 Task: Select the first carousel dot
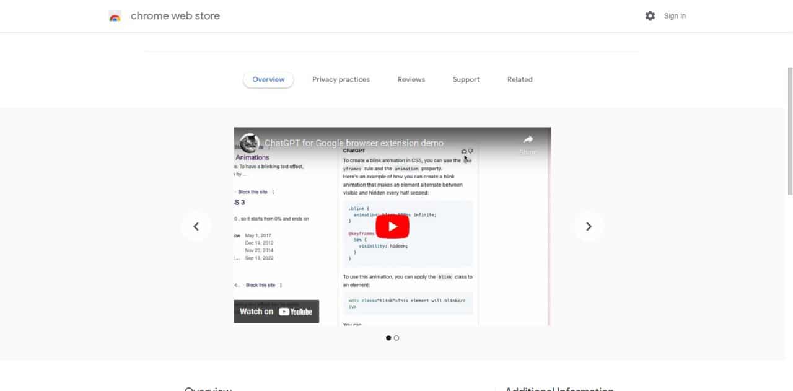388,338
